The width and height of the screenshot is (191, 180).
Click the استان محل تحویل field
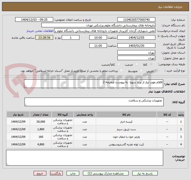pos(136,52)
